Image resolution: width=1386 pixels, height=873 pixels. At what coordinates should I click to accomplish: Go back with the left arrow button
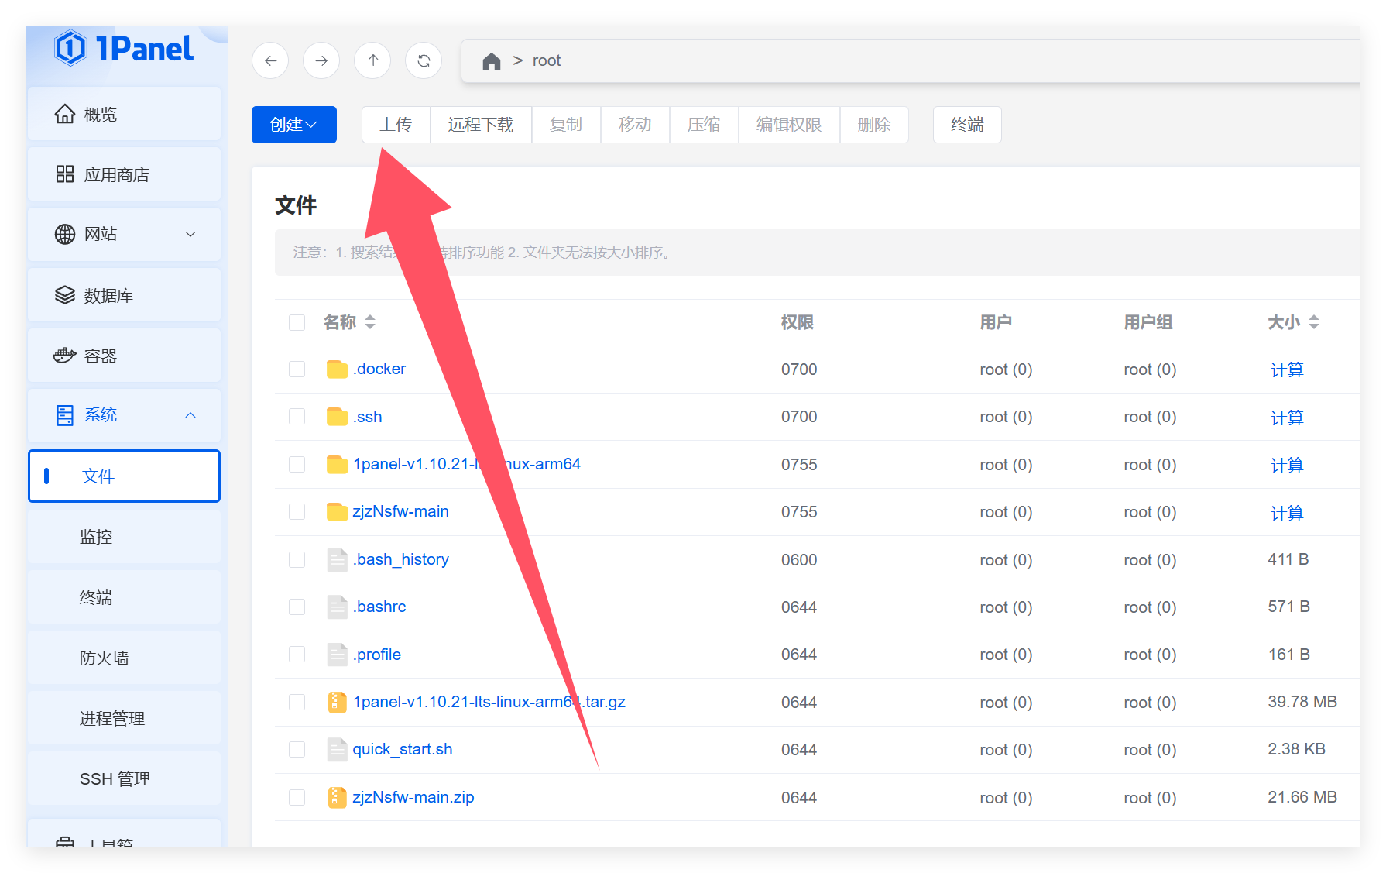[270, 60]
